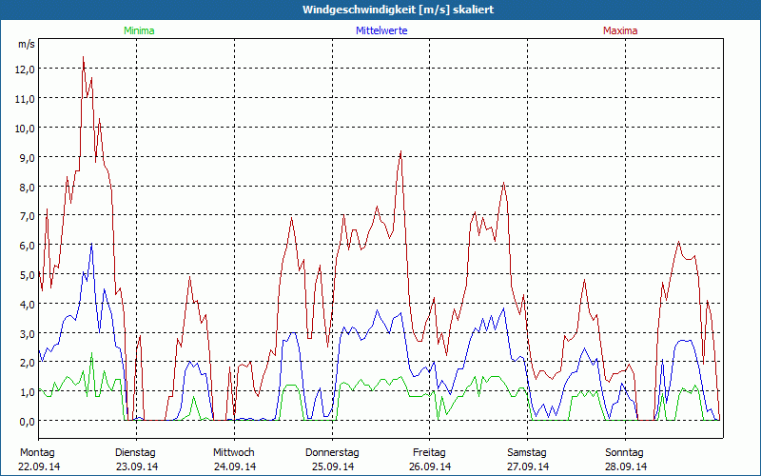Click the 5,0 y-axis value
This screenshot has height=476, width=761.
28,275
